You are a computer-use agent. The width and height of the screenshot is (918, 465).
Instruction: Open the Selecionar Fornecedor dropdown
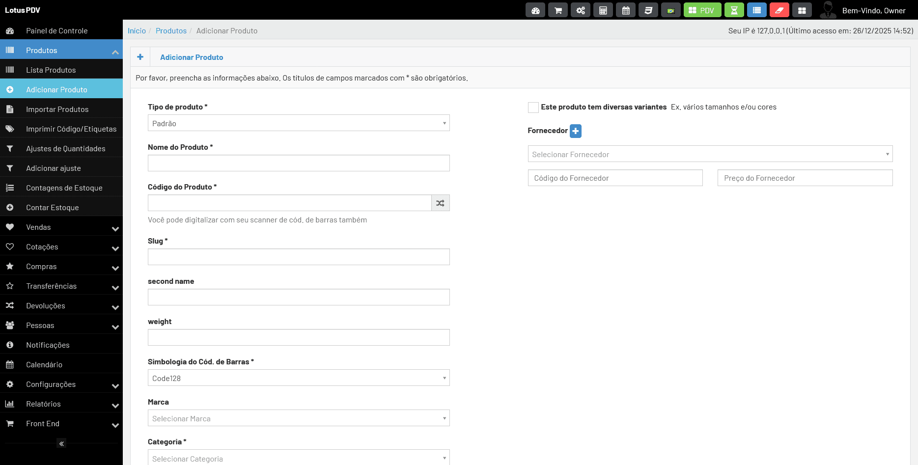710,154
